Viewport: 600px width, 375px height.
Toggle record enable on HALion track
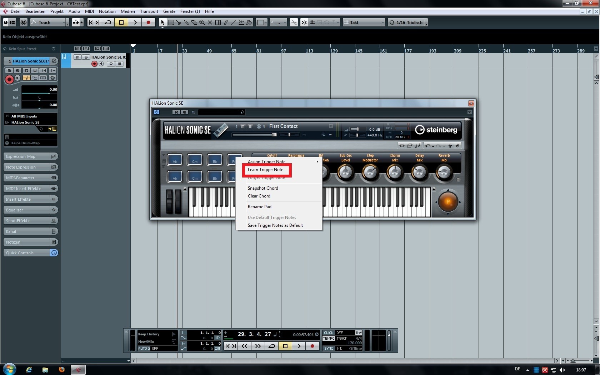click(x=94, y=64)
